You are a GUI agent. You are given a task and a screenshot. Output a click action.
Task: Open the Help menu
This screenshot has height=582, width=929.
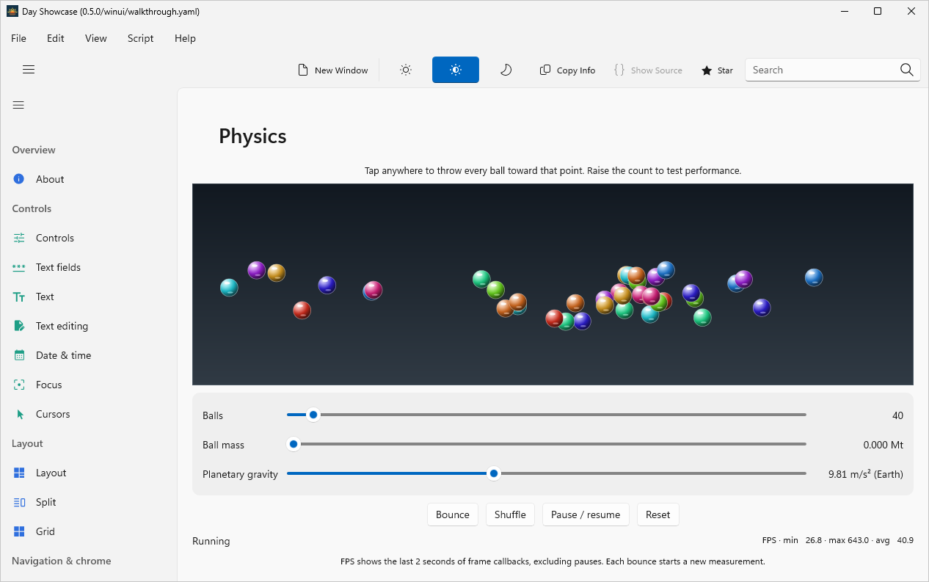coord(185,38)
